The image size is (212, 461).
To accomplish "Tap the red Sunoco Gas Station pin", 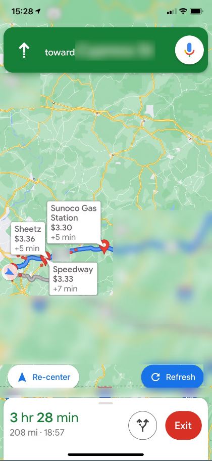I will coord(104,246).
